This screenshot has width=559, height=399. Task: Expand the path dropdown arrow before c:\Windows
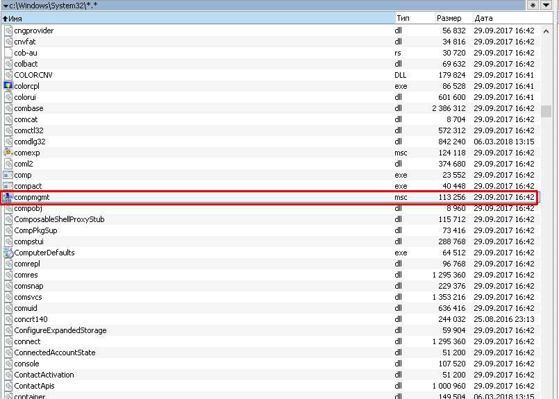point(4,6)
